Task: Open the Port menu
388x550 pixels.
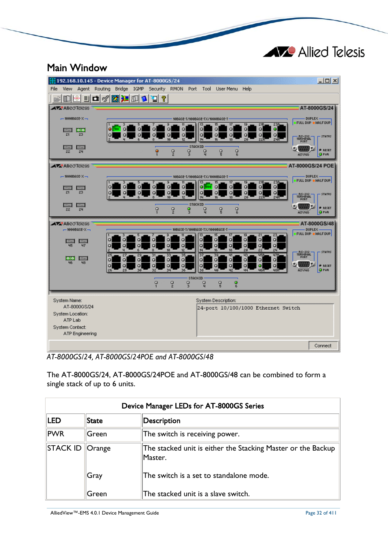Action: [192, 89]
